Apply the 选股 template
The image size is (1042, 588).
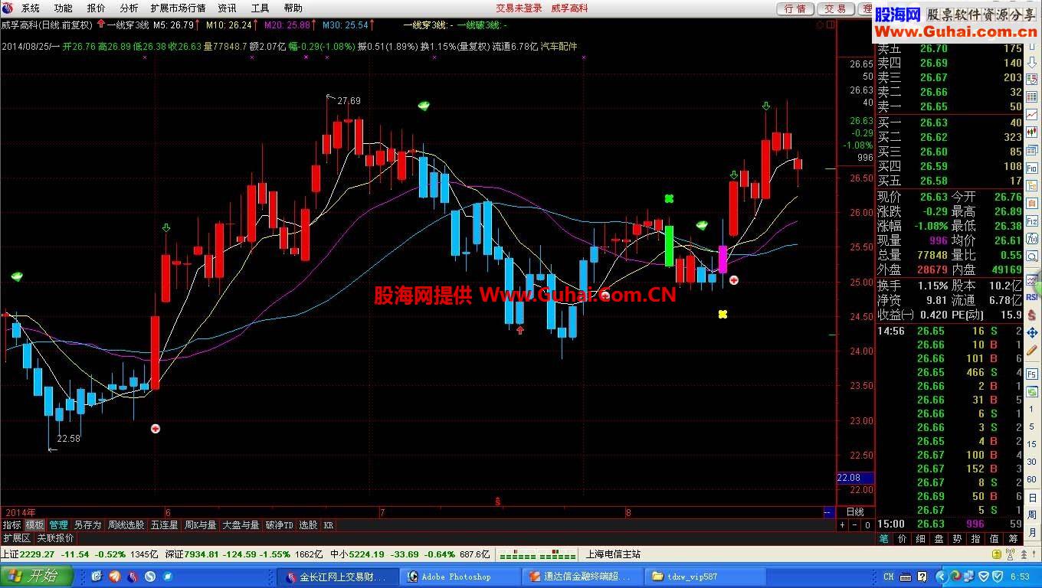pos(308,525)
